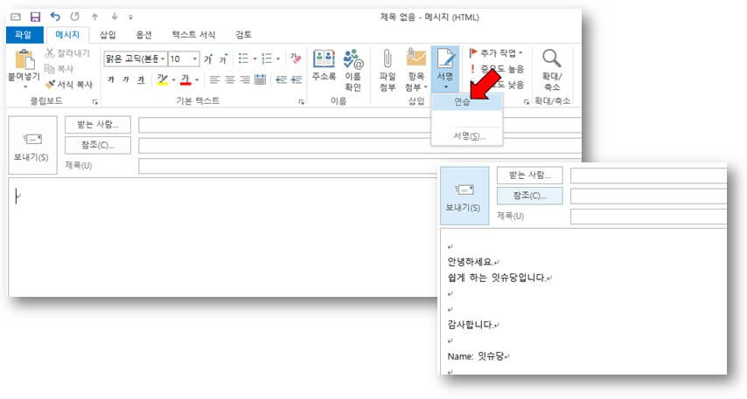Viewport: 747px width, 399px height.
Task: Expand paste options arrow under 붙여넣기
Action: point(25,87)
